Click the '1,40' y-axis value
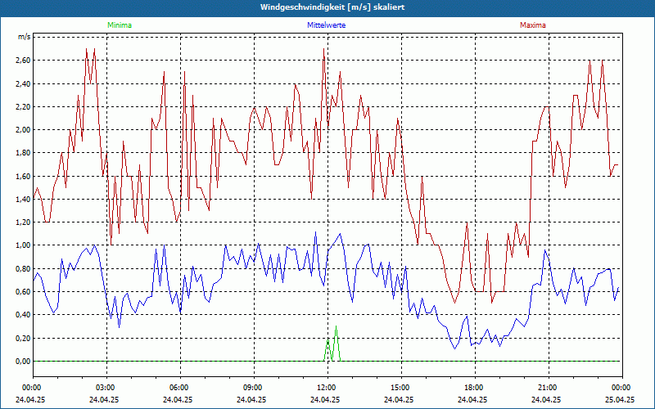 pyautogui.click(x=23, y=199)
